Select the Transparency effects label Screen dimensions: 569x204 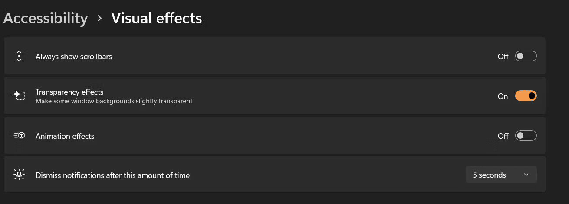pos(69,92)
